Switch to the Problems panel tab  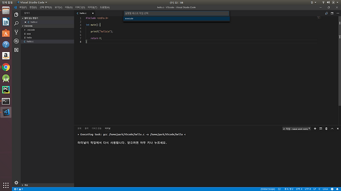80,129
